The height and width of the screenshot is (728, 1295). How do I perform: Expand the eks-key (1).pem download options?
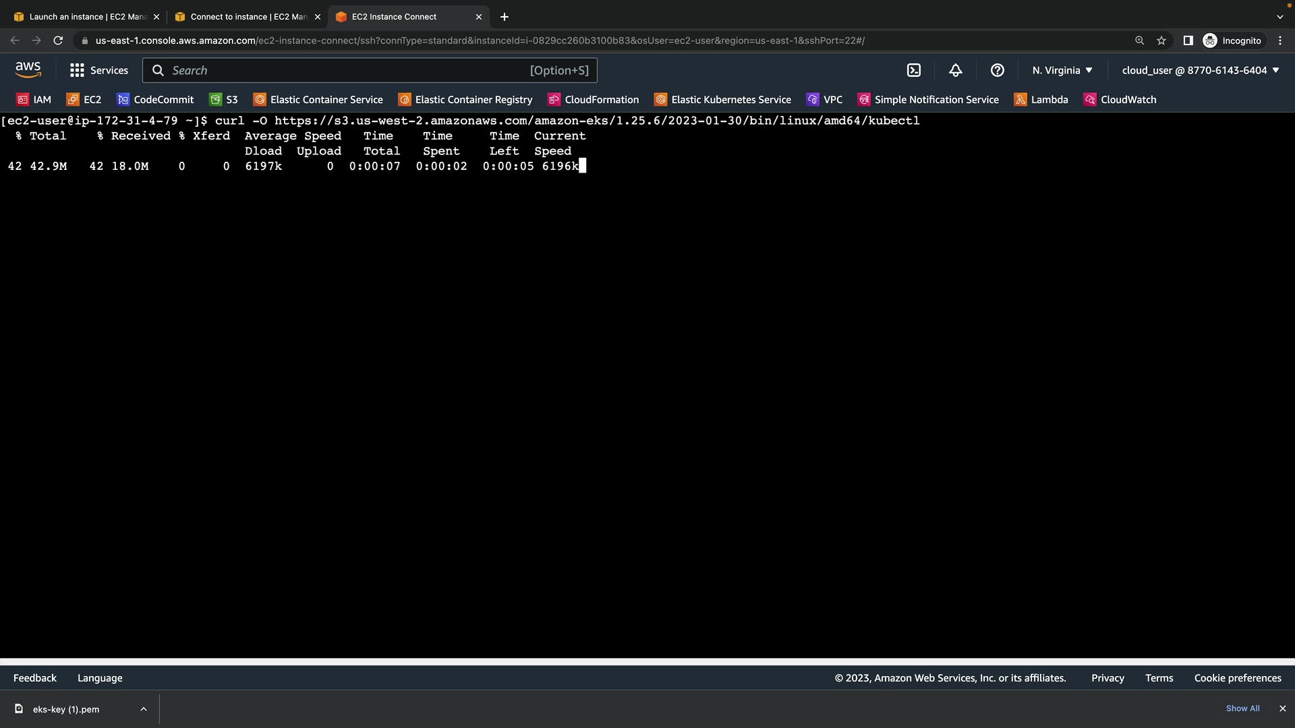[x=144, y=709]
